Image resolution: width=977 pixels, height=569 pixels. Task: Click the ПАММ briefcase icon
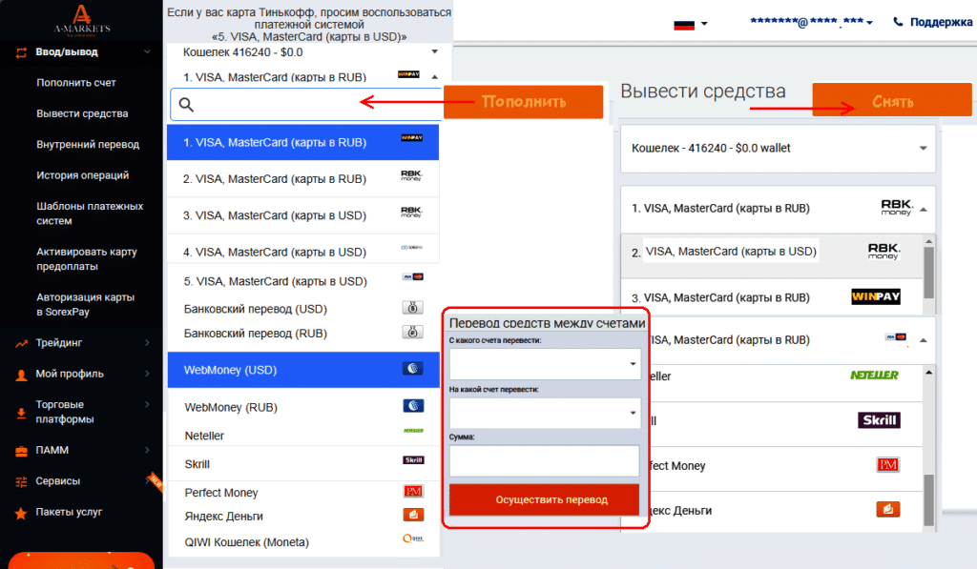point(21,452)
